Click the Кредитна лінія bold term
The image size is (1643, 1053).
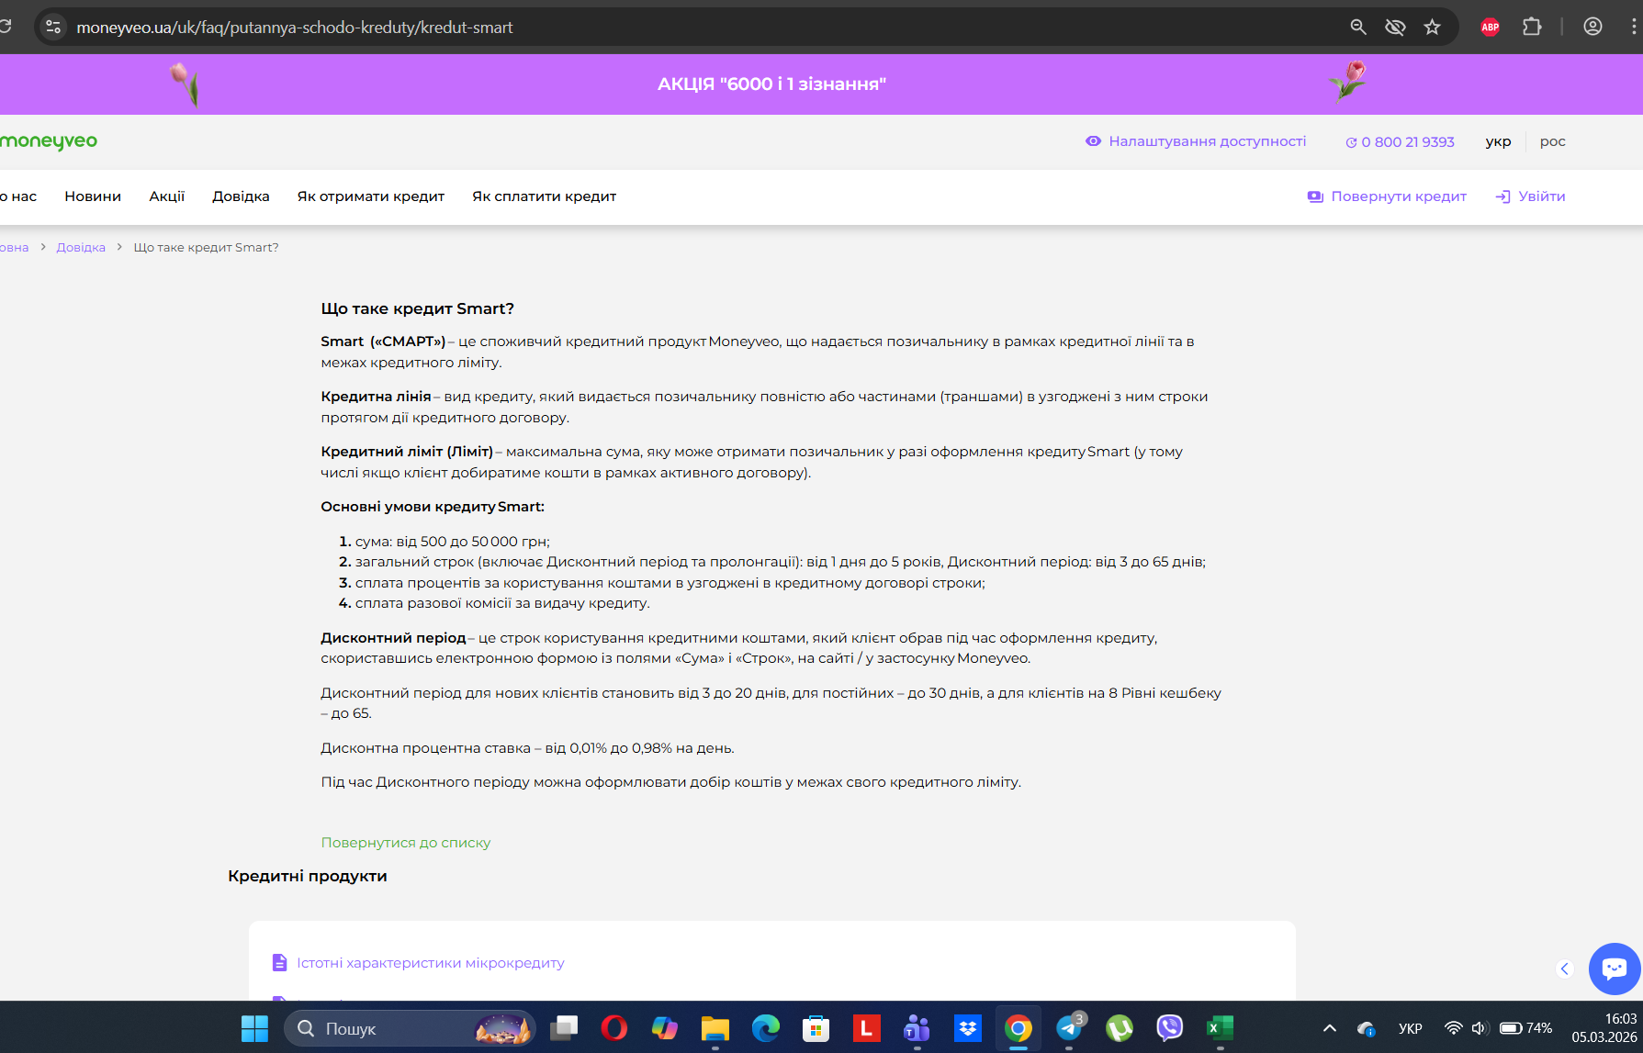point(376,397)
